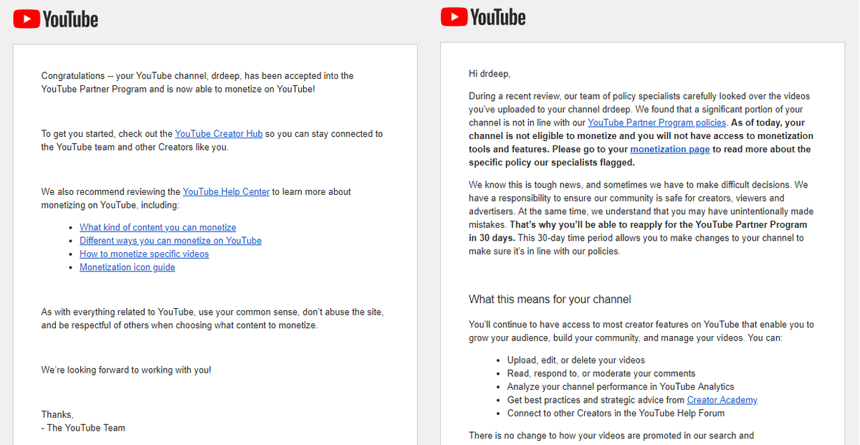
Task: Click 'Upload, edit, or delete your videos' bullet
Action: coord(576,360)
